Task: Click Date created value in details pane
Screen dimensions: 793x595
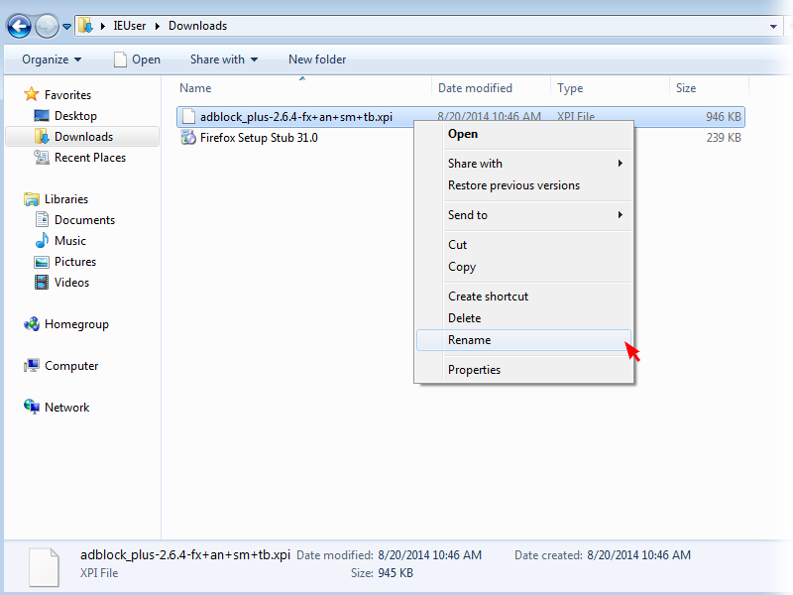Action: click(x=638, y=555)
